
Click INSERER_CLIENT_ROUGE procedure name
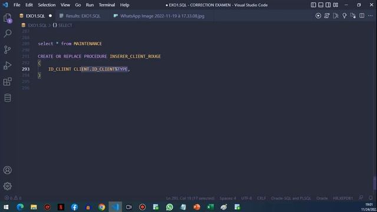click(135, 57)
